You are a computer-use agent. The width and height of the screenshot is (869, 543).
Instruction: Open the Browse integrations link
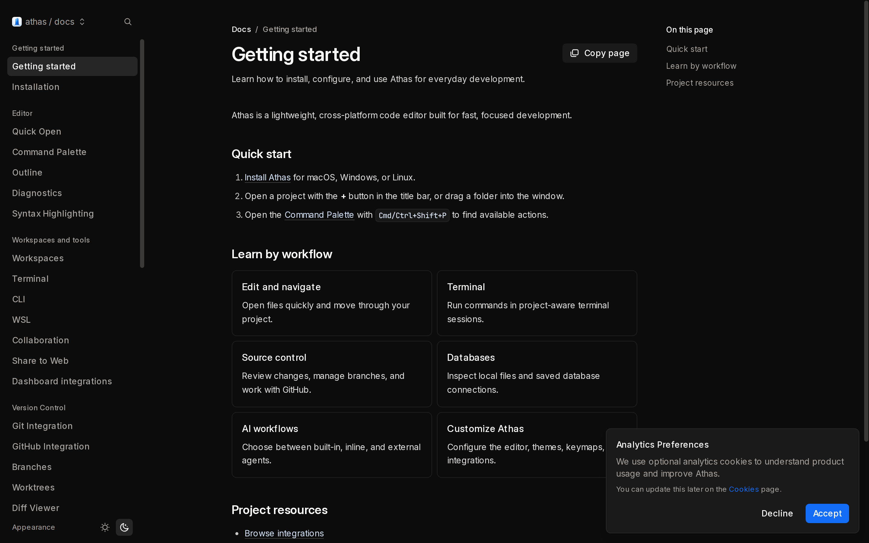point(284,533)
